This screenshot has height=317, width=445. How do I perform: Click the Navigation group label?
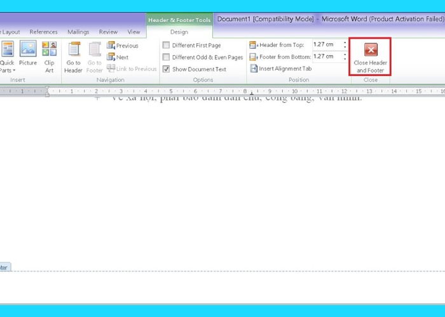110,80
